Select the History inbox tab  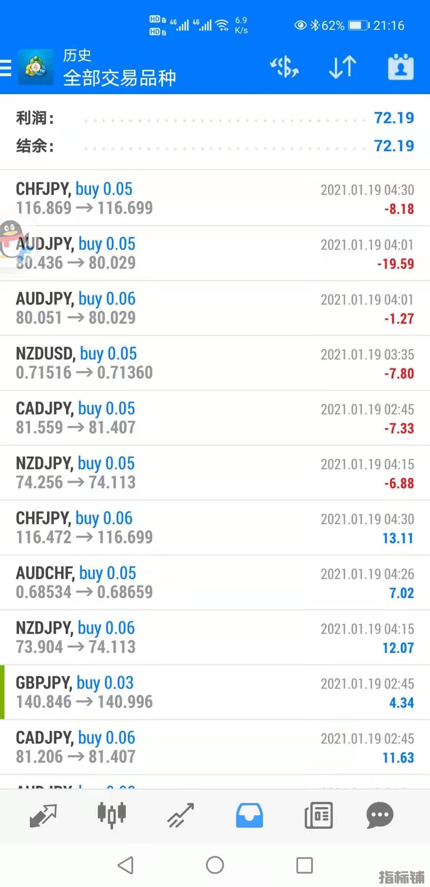(249, 815)
